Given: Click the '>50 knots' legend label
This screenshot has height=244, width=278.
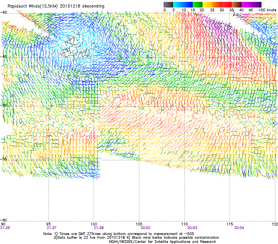Looking at the screenshot, I should pos(267,10).
